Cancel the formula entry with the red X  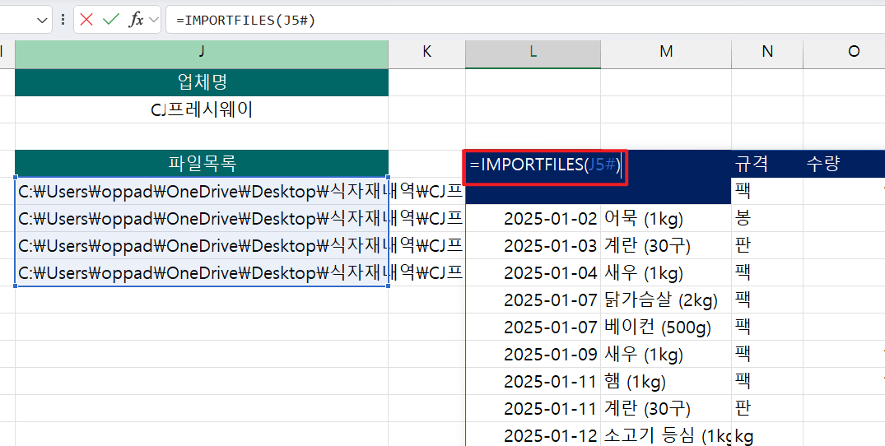pyautogui.click(x=86, y=21)
